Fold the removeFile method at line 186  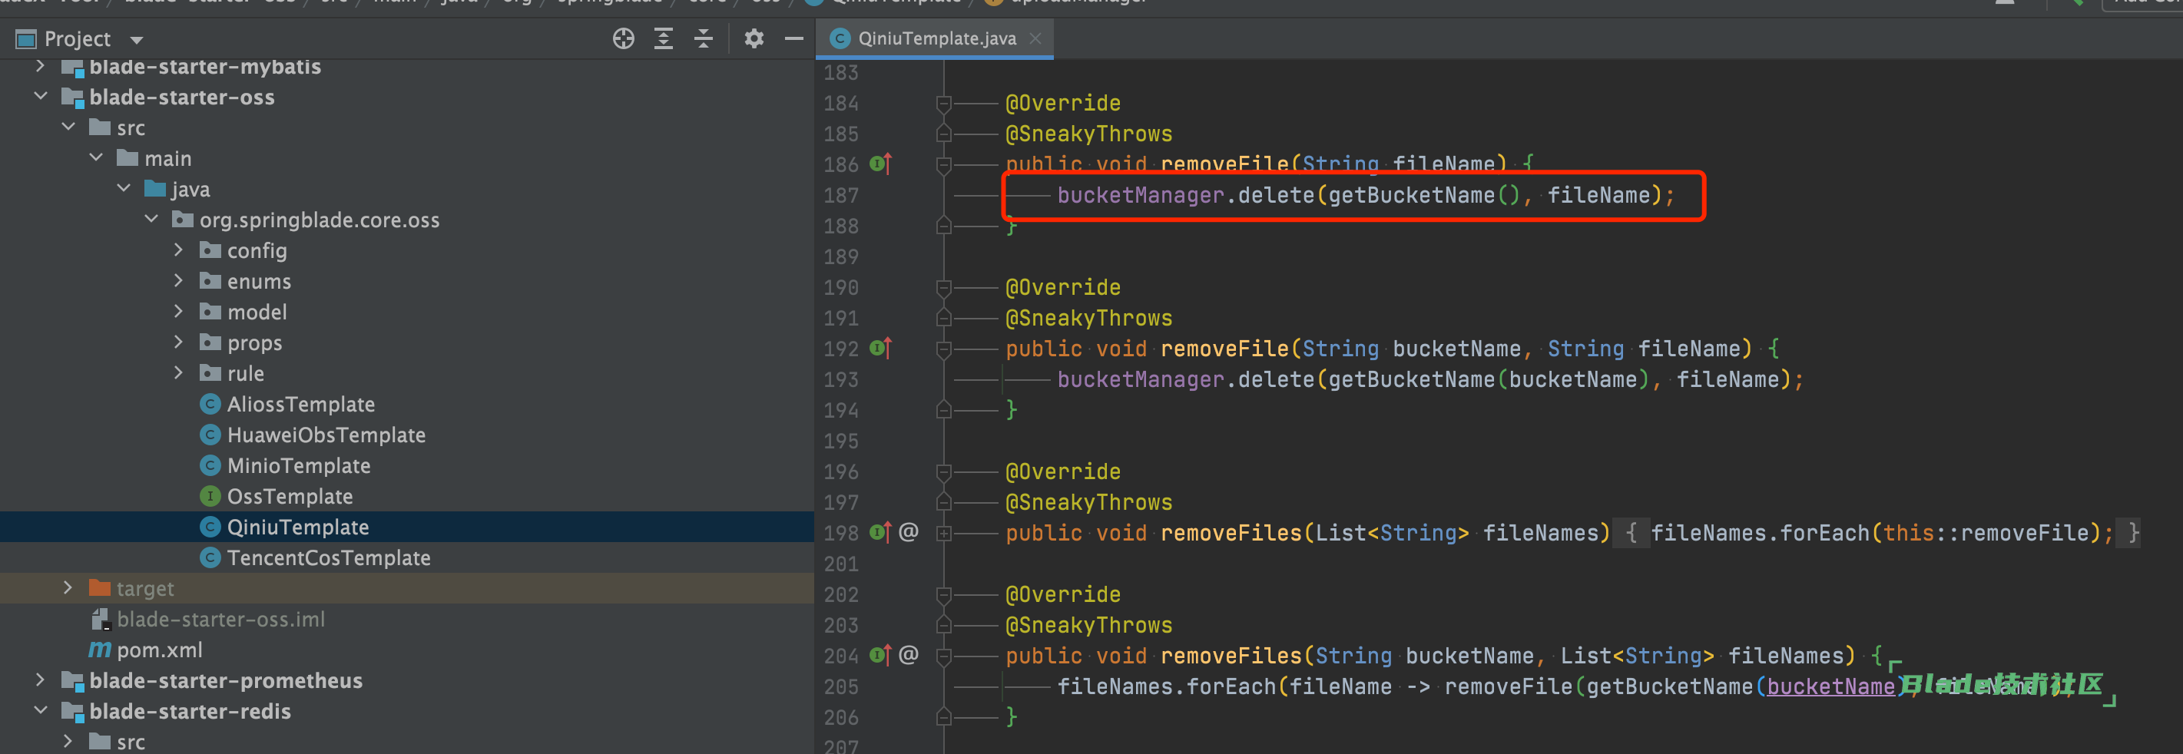943,164
